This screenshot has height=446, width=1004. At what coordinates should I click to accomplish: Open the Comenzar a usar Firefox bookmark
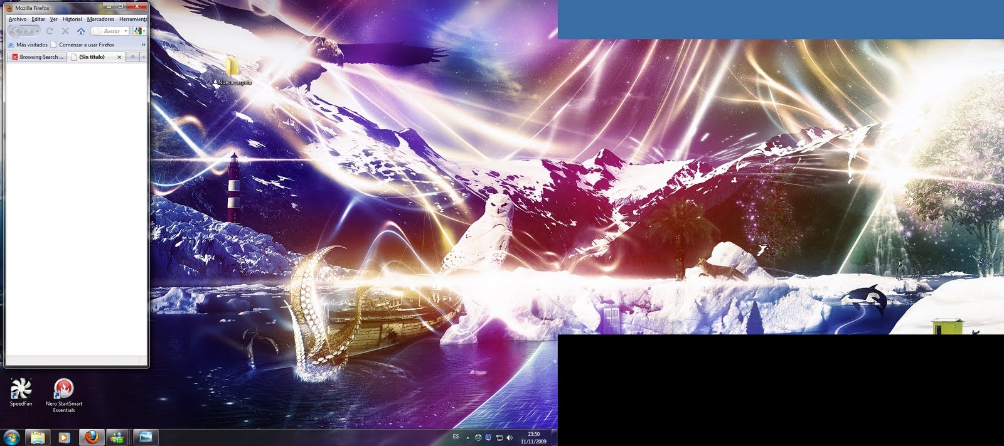(82, 45)
